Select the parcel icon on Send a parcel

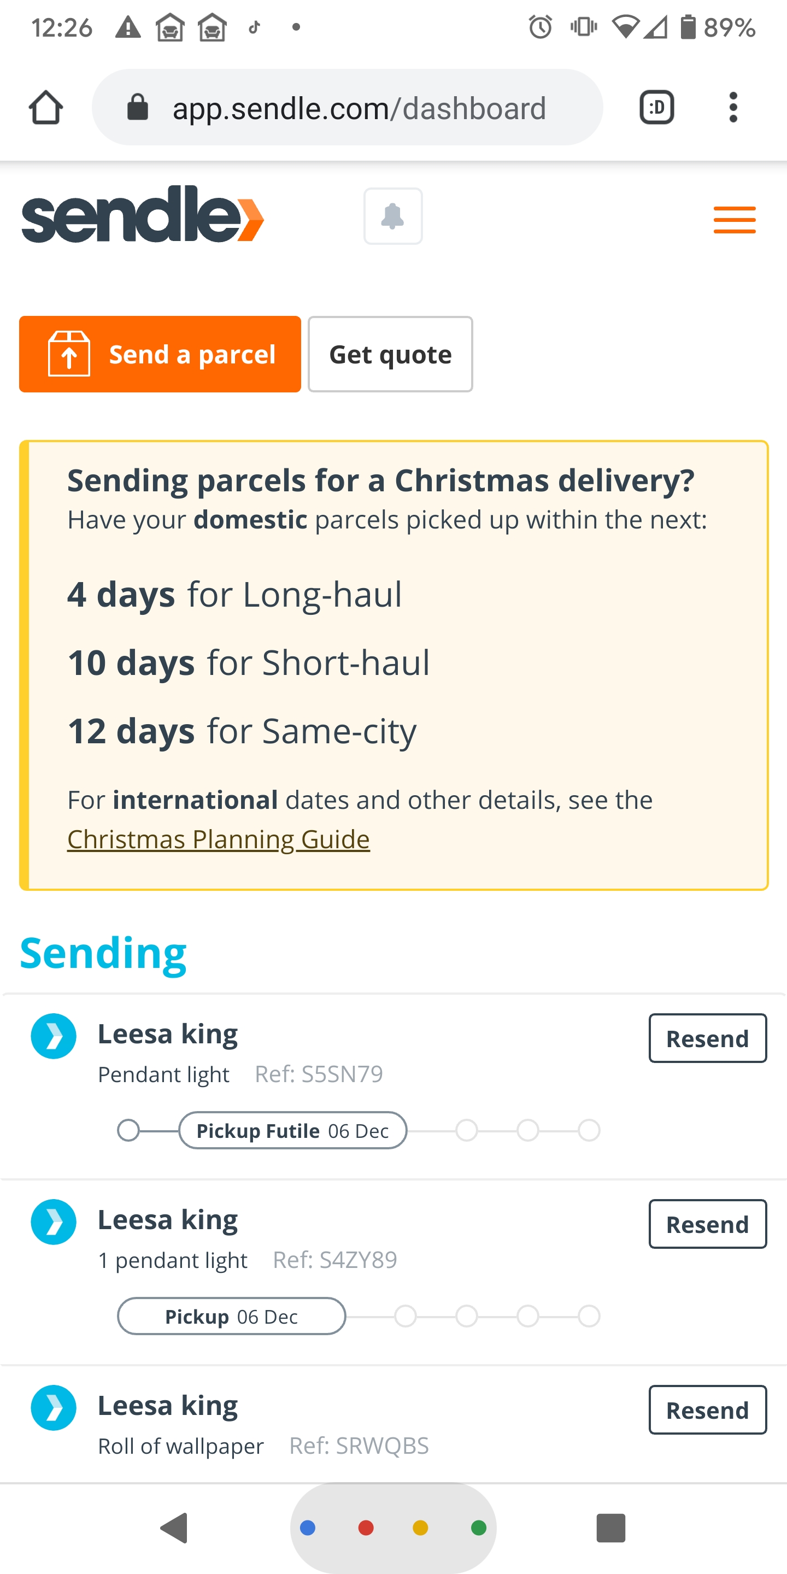(x=69, y=354)
